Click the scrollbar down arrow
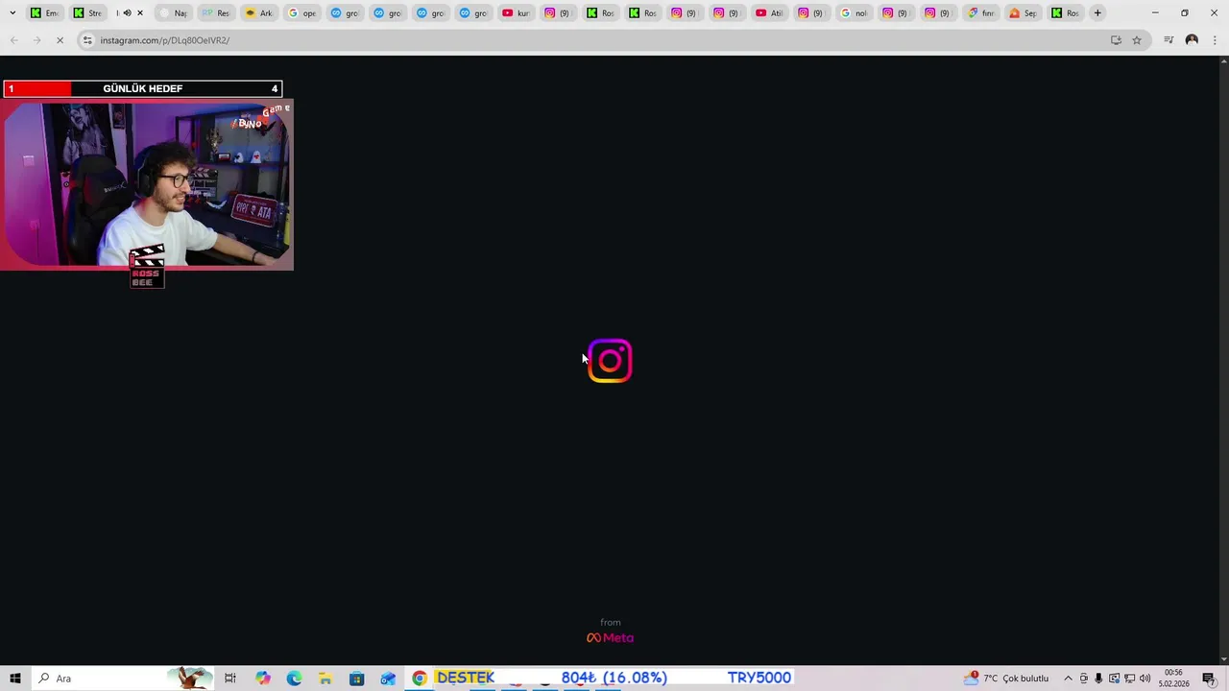Screen dimensions: 1229x691 click(1223, 659)
